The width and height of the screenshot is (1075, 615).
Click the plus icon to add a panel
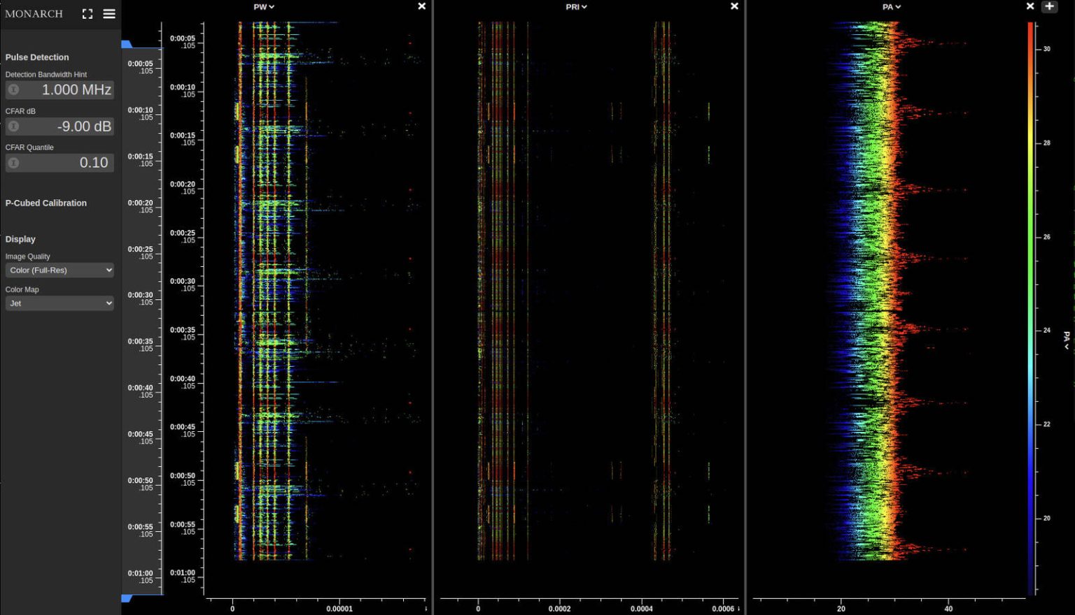[1050, 6]
